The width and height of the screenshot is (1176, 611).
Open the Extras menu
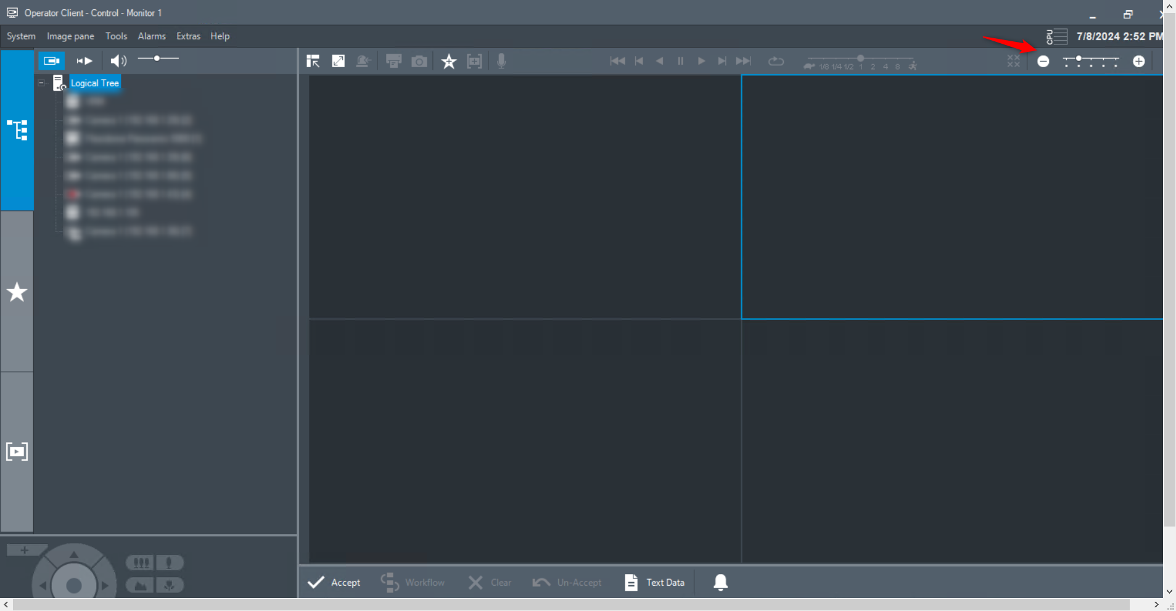pyautogui.click(x=188, y=36)
